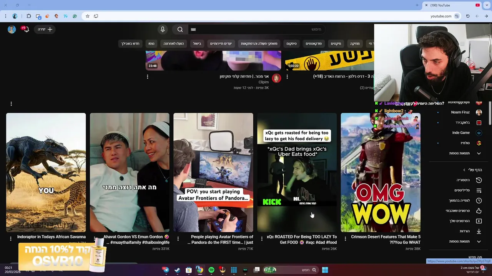Click the Grammarly extension icon

click(75, 16)
